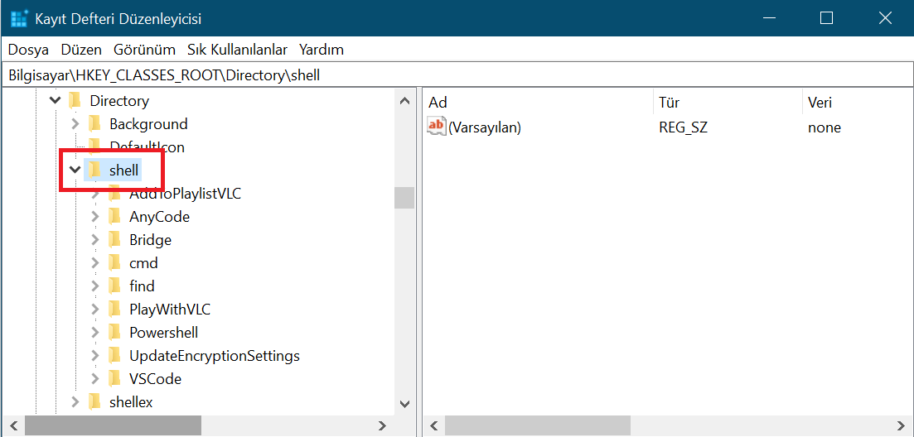Viewport: 914px width, 437px height.
Task: Expand the find key
Action: [x=95, y=286]
